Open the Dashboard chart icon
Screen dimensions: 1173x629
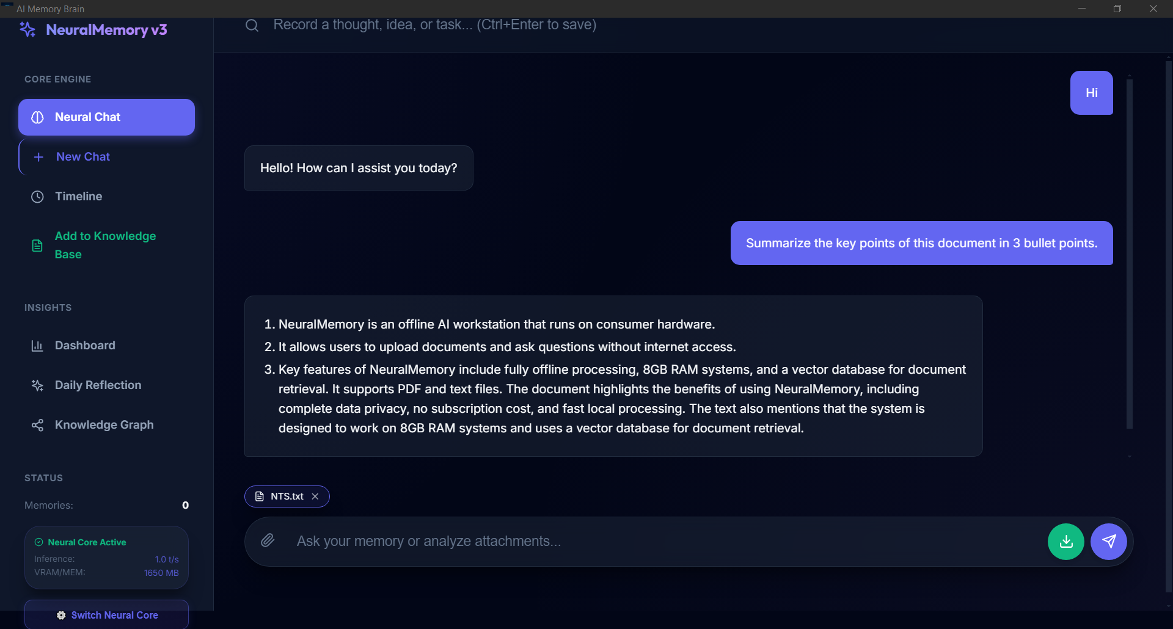coord(37,346)
